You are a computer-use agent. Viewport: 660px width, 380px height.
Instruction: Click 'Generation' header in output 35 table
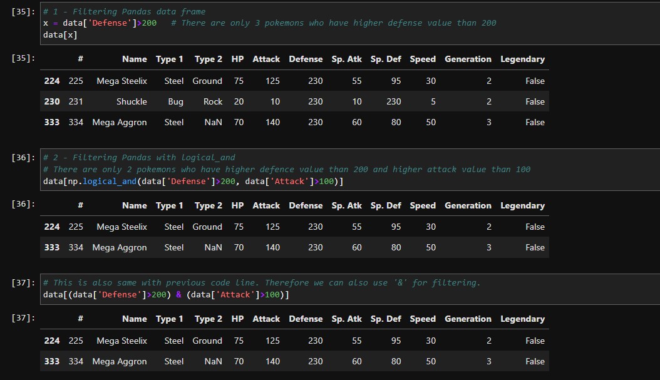(468, 59)
